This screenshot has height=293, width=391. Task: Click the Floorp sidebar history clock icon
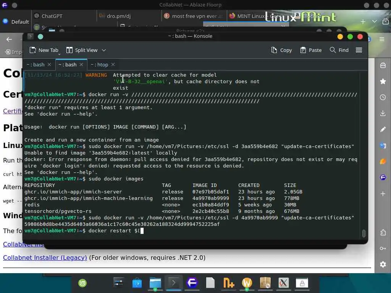point(383,97)
